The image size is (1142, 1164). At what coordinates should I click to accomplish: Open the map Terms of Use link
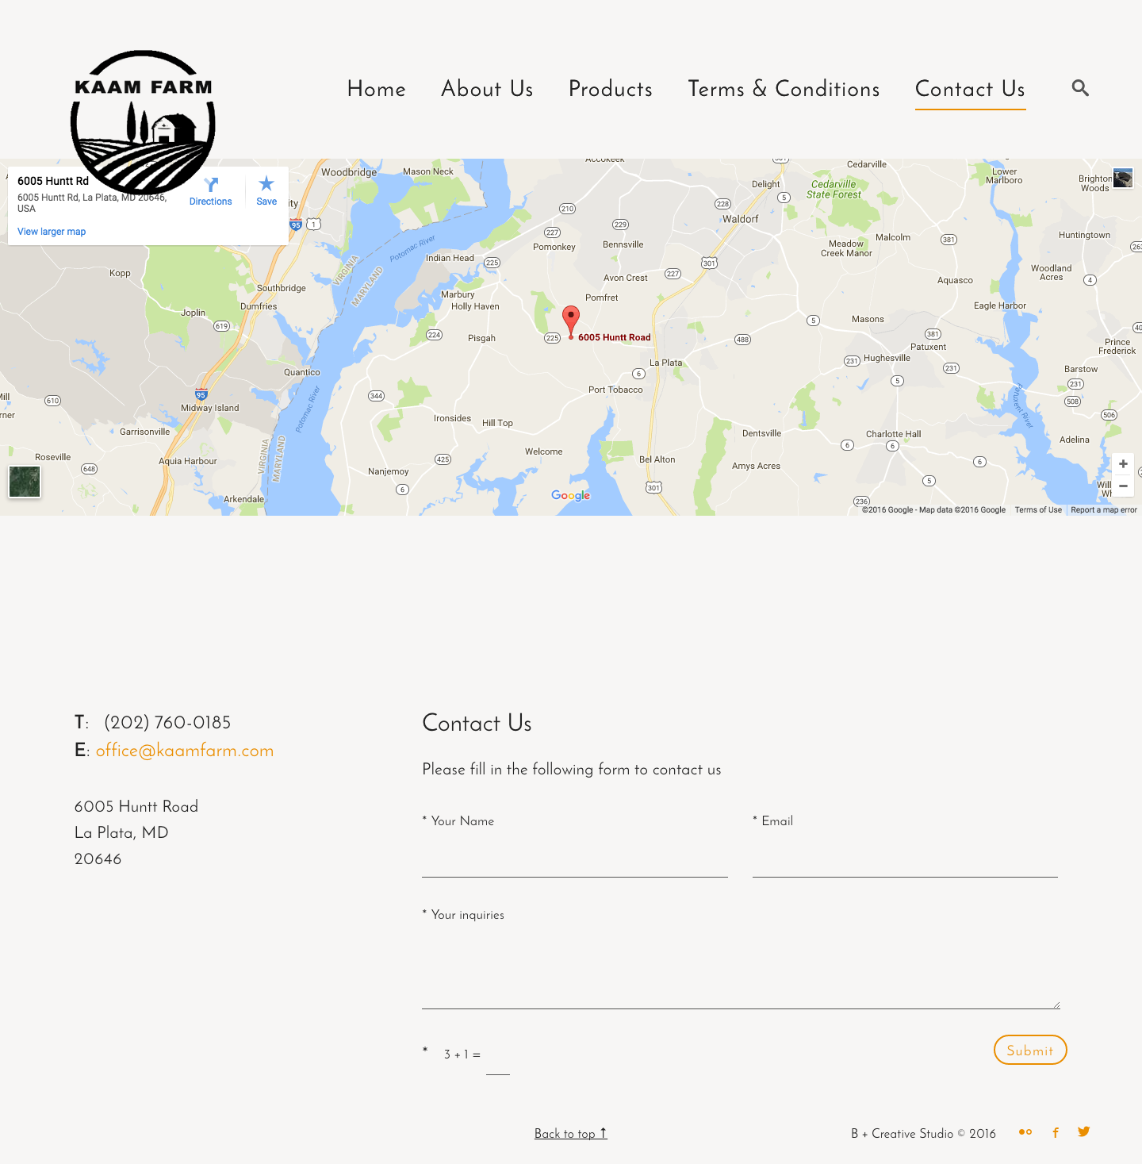click(x=1038, y=510)
